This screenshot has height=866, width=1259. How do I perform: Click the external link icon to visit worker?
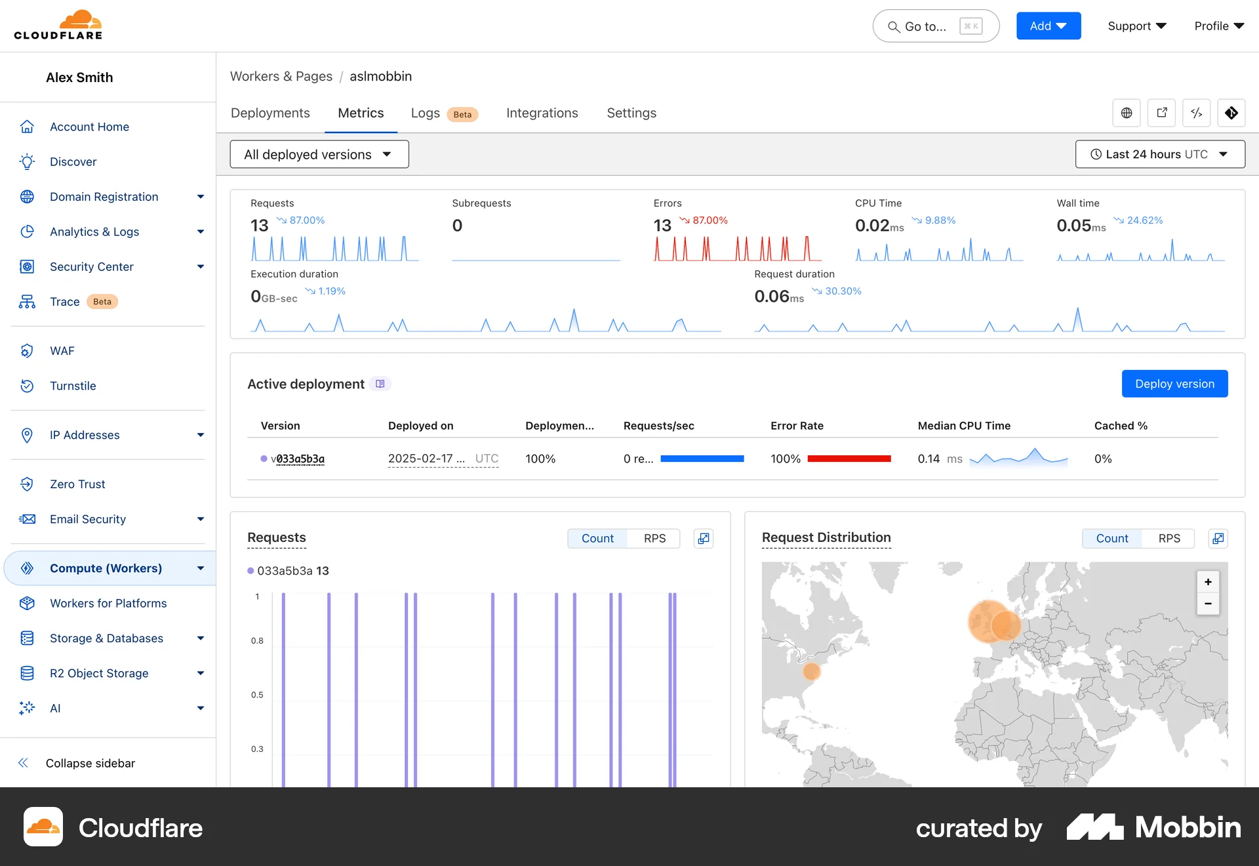coord(1161,113)
